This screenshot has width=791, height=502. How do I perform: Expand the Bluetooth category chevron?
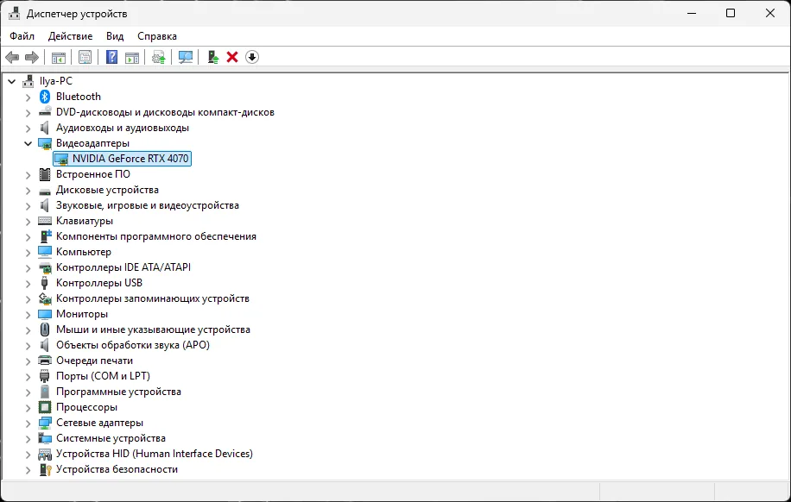(28, 97)
